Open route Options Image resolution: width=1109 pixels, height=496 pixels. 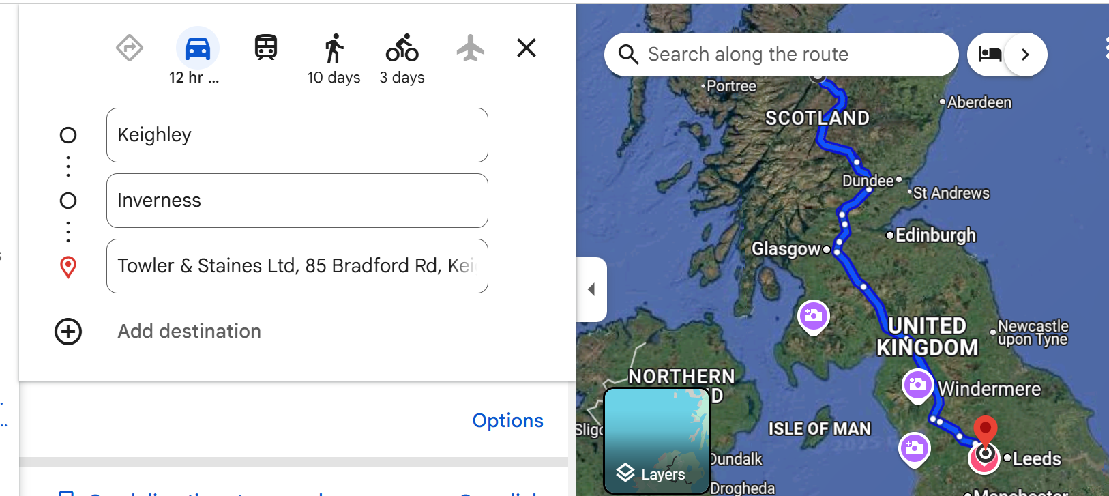(507, 420)
